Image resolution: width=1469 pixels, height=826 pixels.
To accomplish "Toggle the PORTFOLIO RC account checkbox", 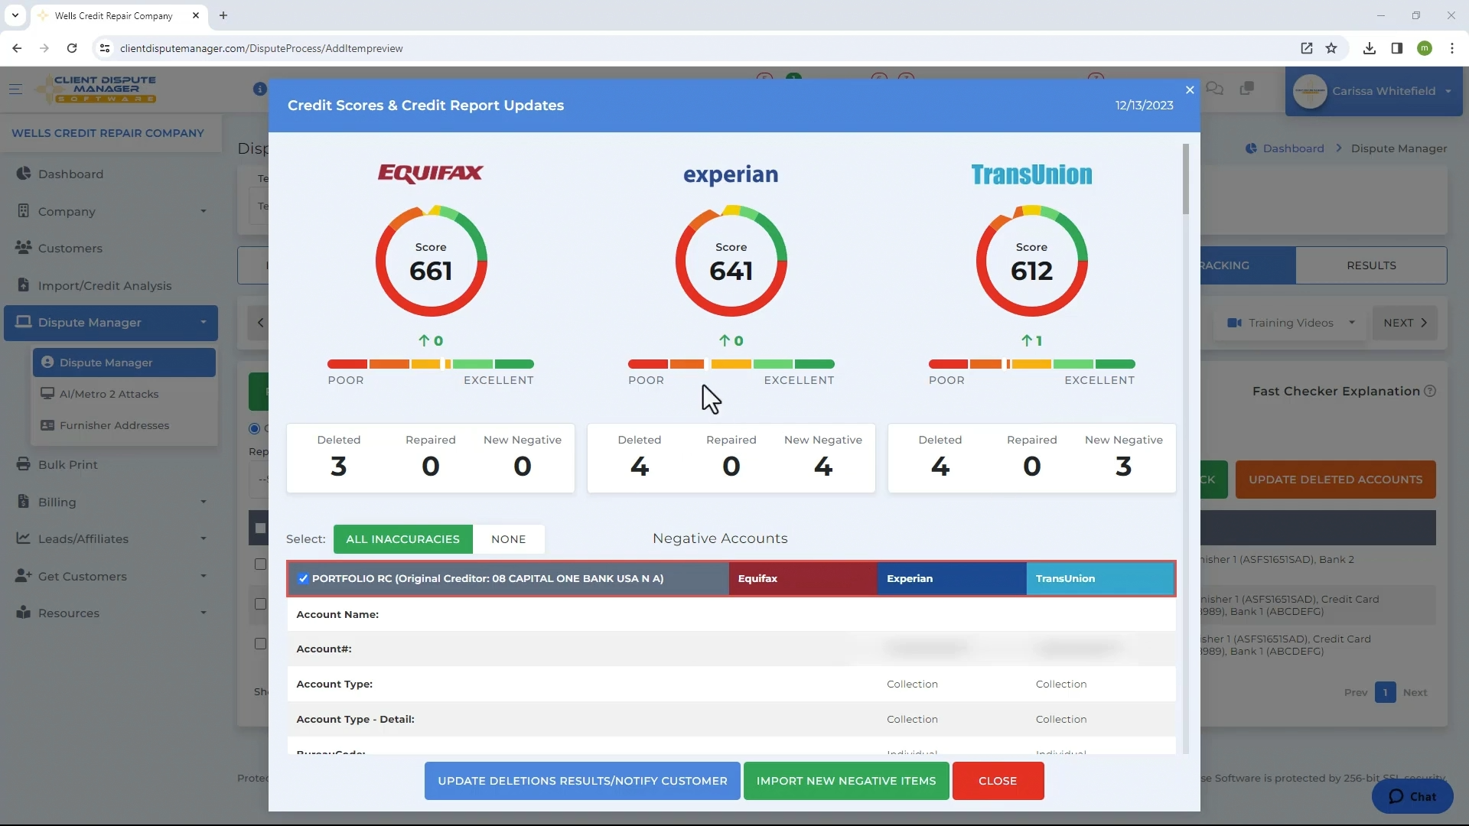I will [x=303, y=578].
